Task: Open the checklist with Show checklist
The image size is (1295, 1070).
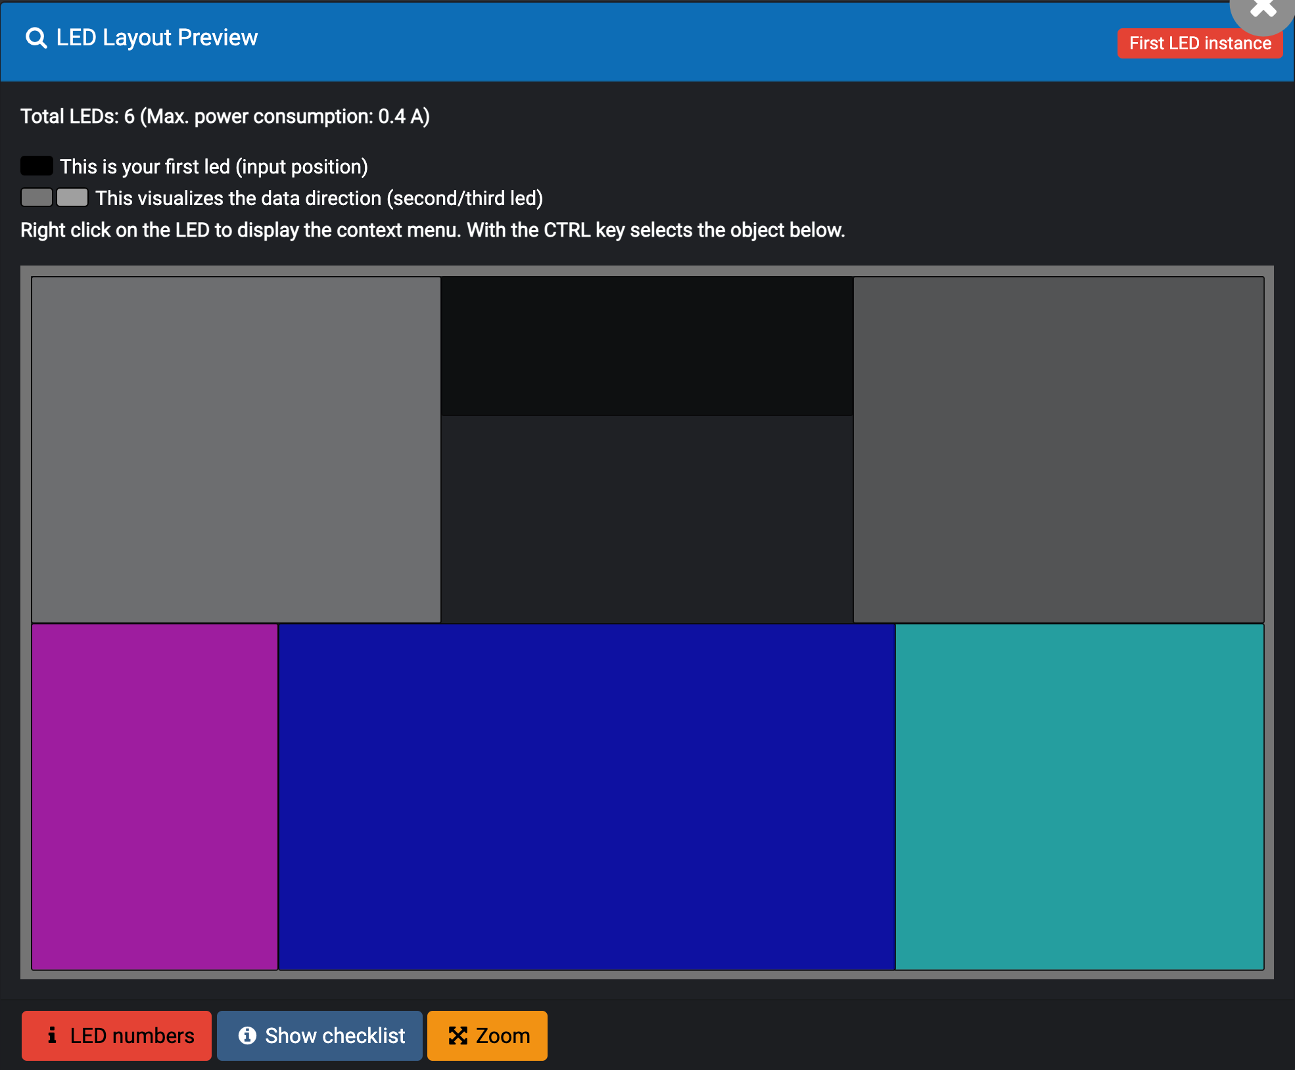Action: (x=320, y=1035)
